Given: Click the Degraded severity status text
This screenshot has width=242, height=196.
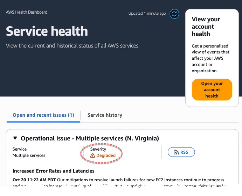Looking at the screenshot, I should tap(106, 155).
